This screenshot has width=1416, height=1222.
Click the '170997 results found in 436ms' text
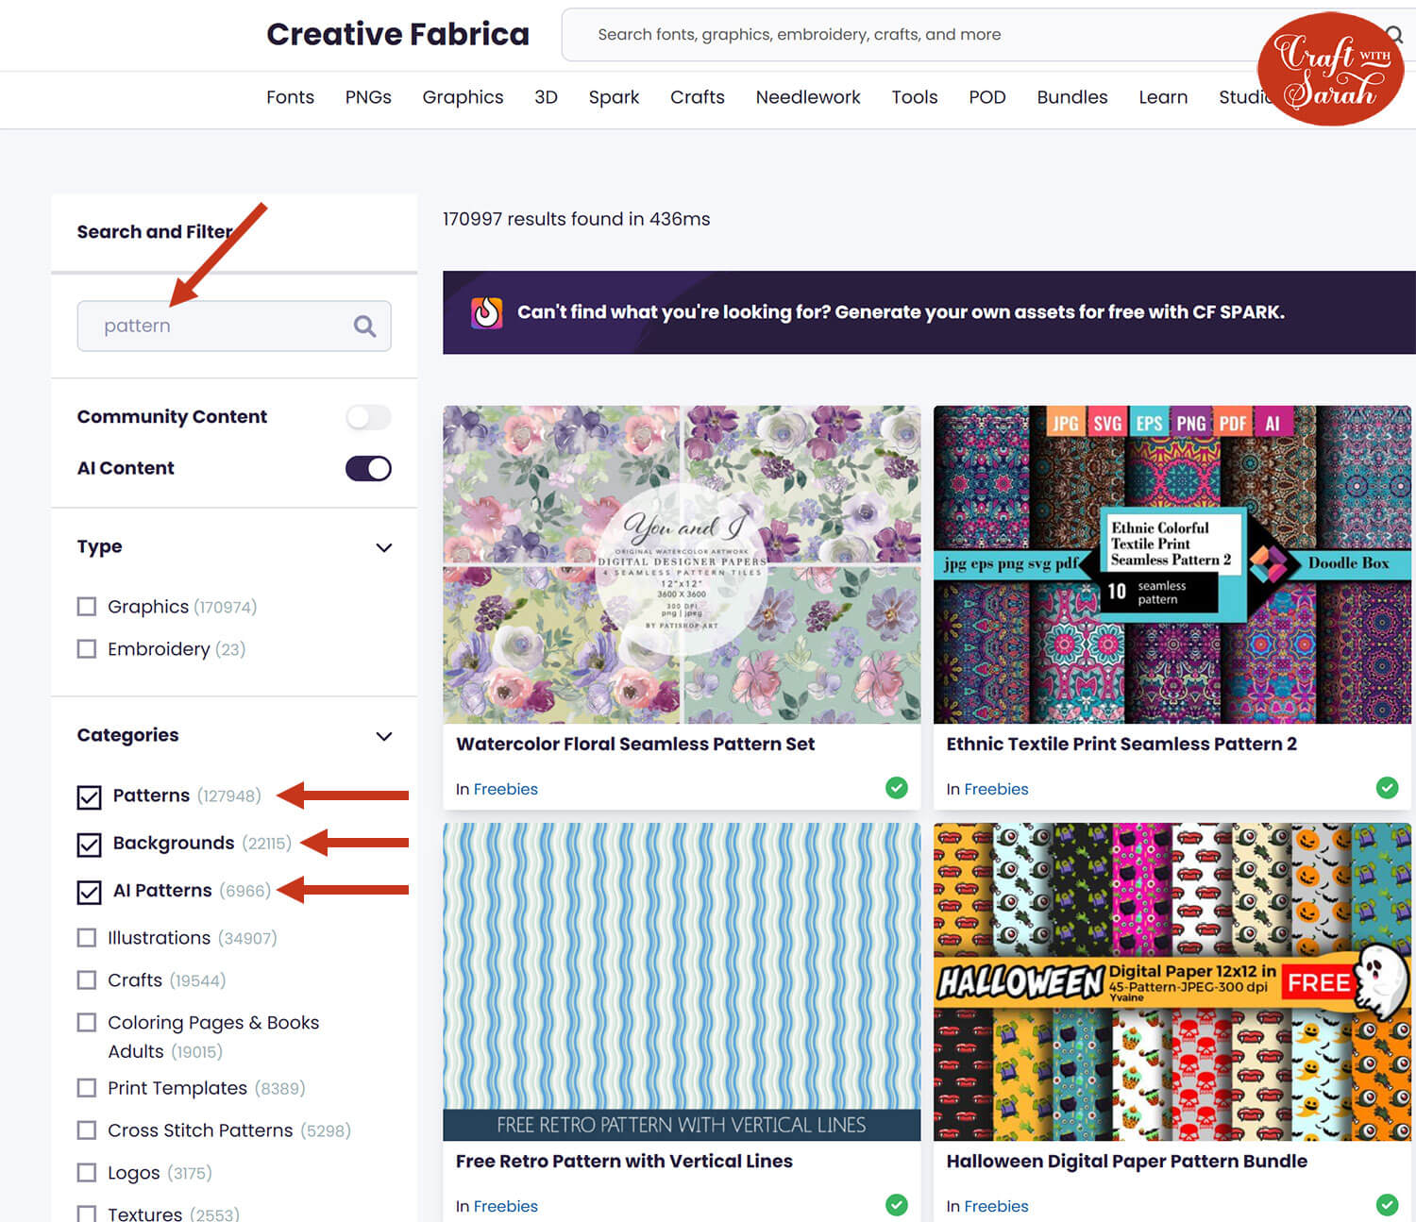click(576, 219)
